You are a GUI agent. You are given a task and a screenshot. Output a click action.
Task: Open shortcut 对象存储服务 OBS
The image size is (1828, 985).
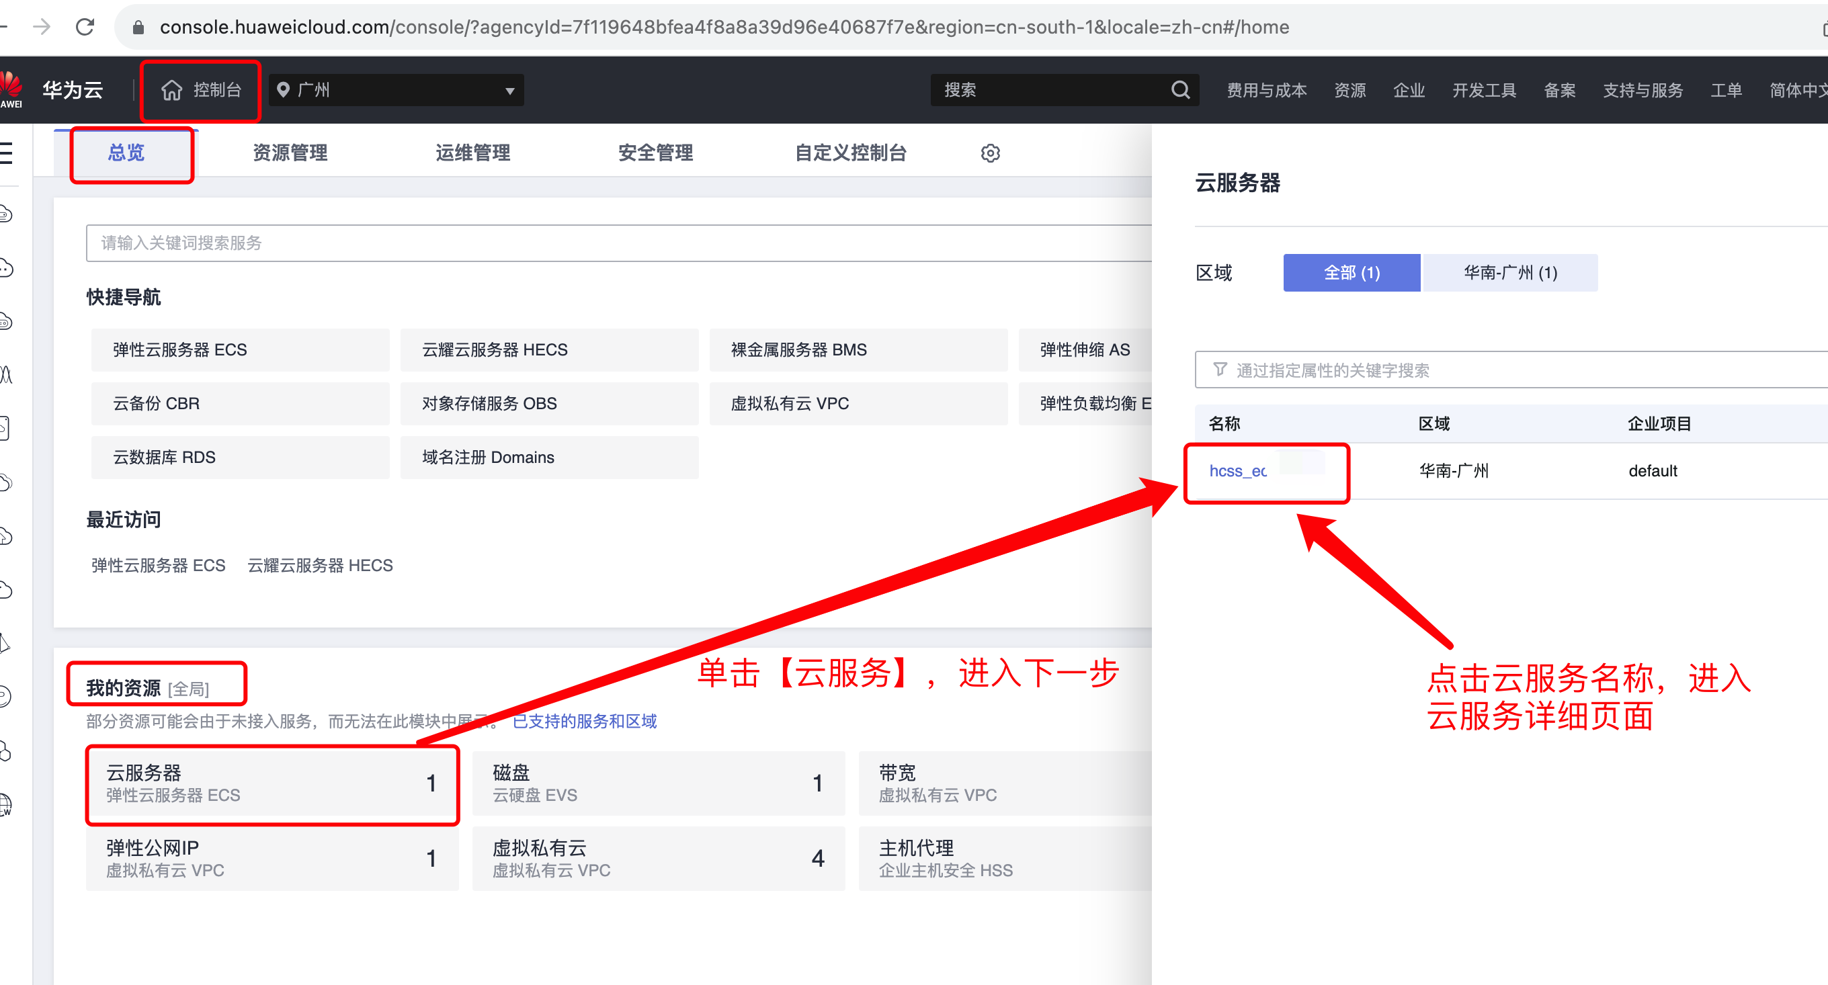(549, 403)
